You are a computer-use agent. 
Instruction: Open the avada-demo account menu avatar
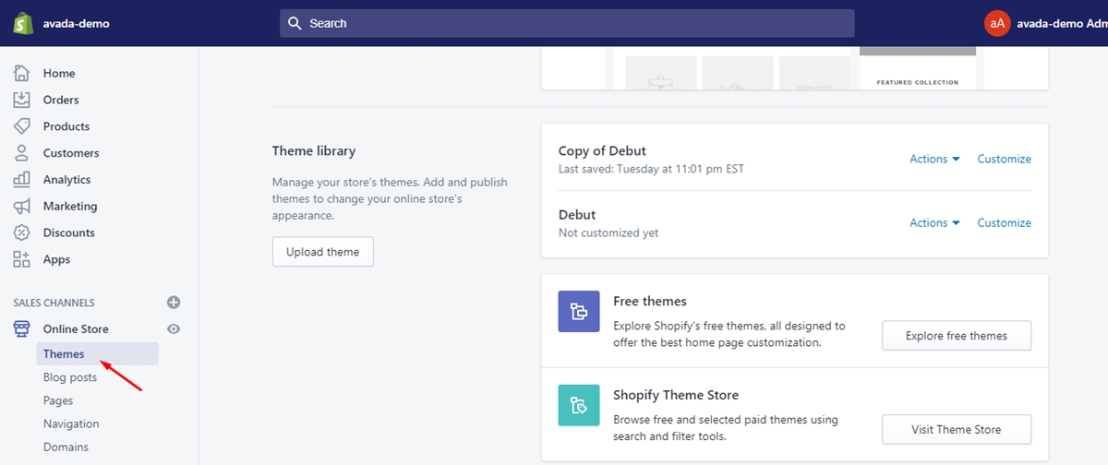(997, 23)
